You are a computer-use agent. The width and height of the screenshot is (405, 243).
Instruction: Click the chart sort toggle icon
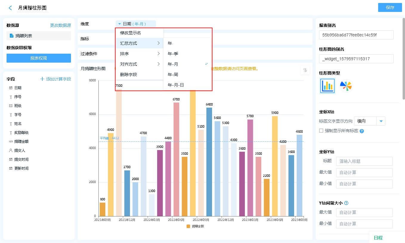tap(305, 70)
